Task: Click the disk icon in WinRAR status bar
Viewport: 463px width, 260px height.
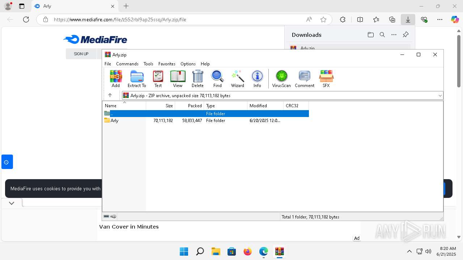Action: [x=106, y=216]
